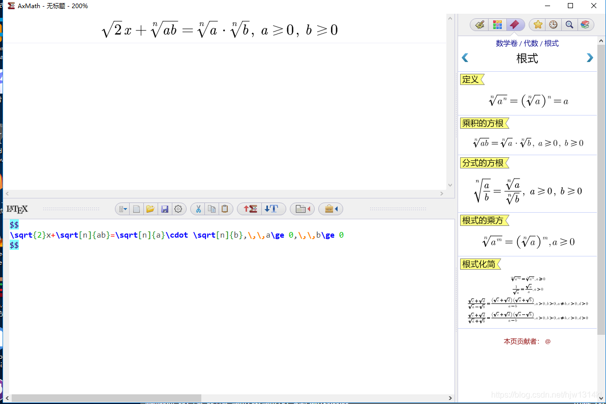This screenshot has width=606, height=404.
Task: Click the closing $$ line in editor
Action: tap(14, 245)
